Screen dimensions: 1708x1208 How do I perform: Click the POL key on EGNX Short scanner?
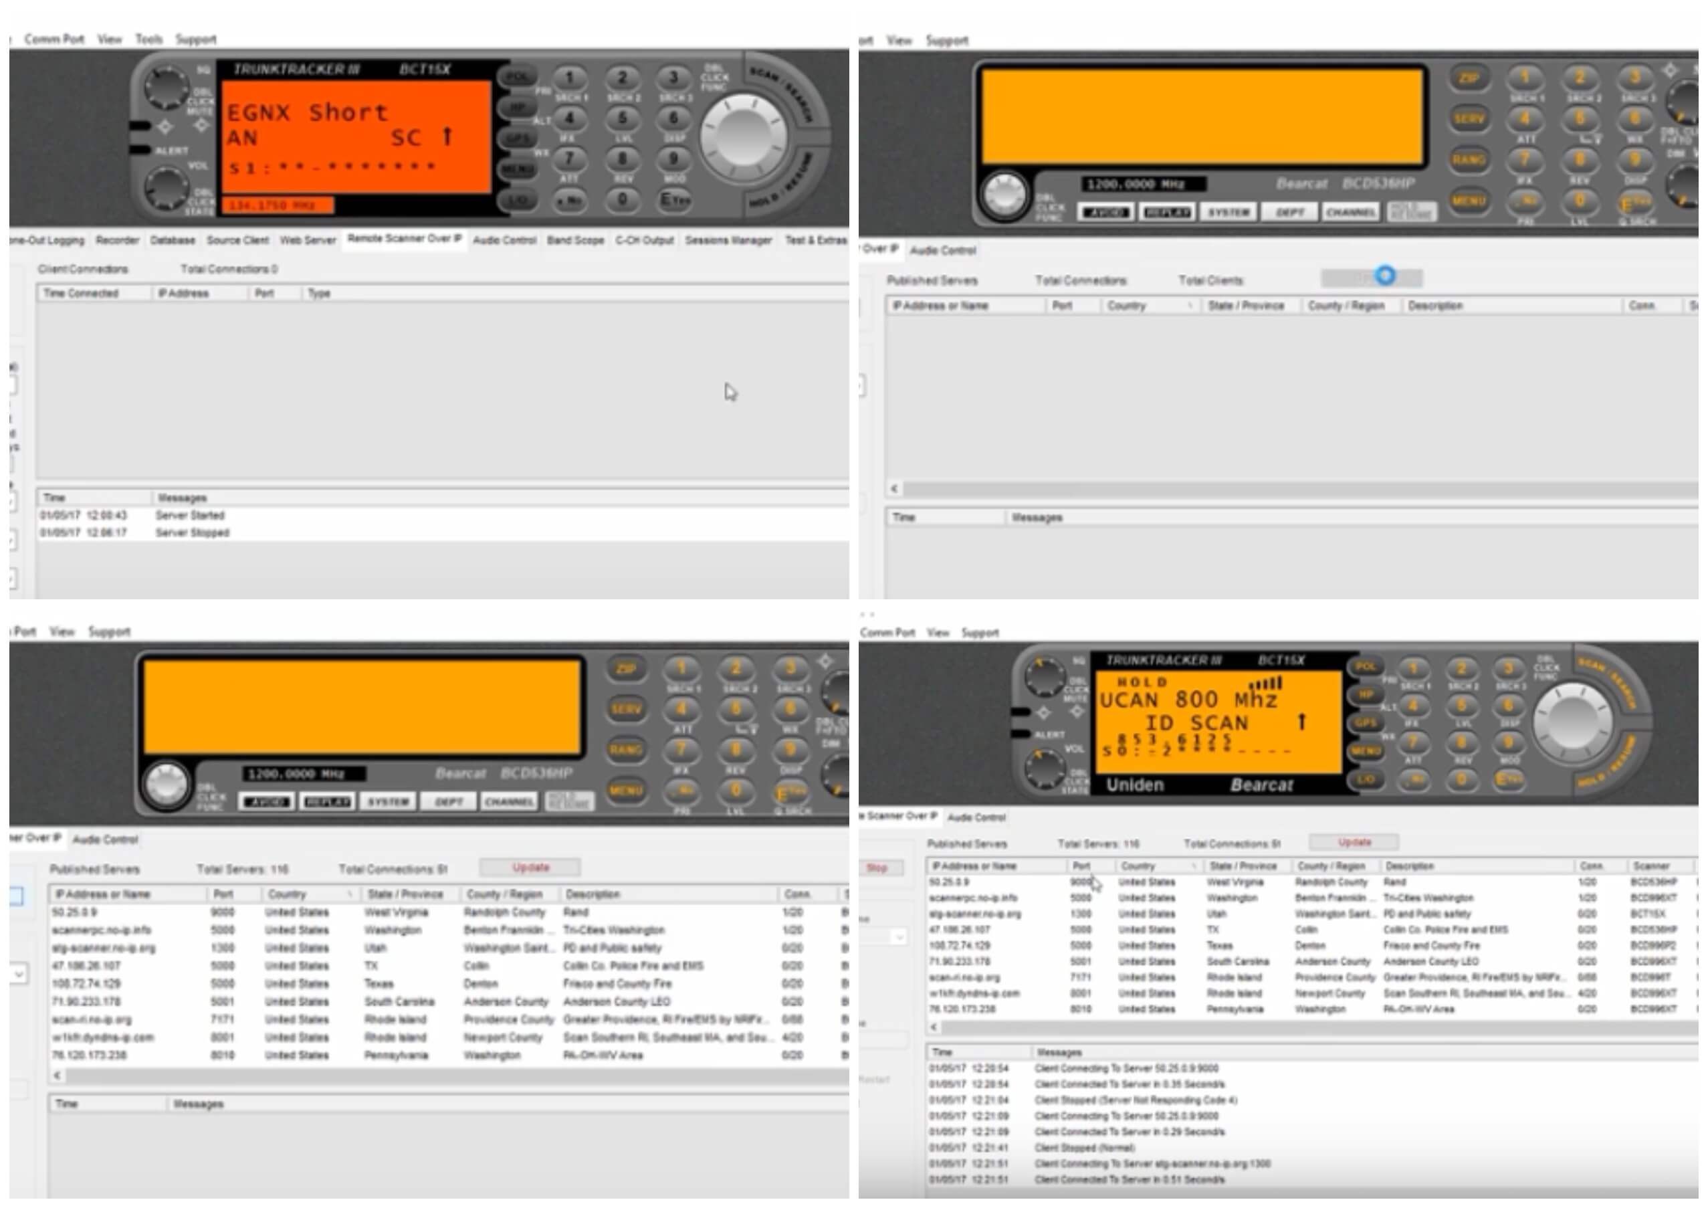517,77
